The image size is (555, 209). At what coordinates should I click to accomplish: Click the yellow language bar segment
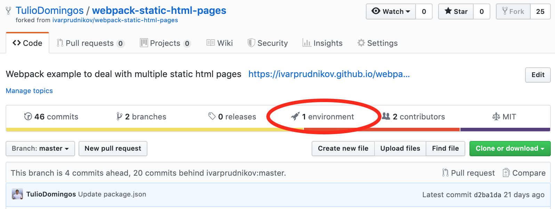155,129
